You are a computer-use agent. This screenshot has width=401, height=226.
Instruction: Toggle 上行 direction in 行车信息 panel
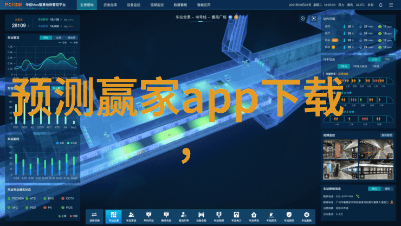pyautogui.click(x=374, y=60)
